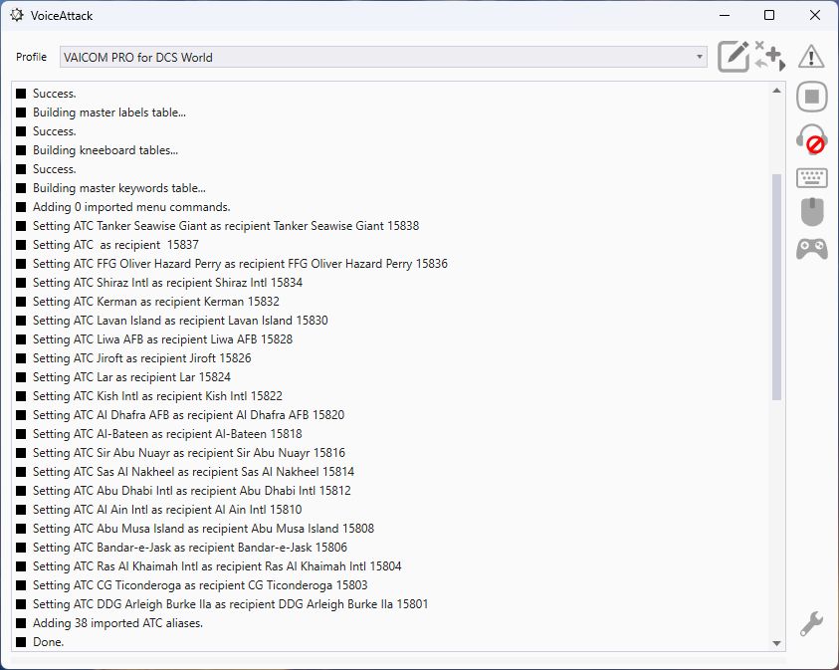Open the Edit Profile pencil icon
This screenshot has width=839, height=670.
[734, 56]
